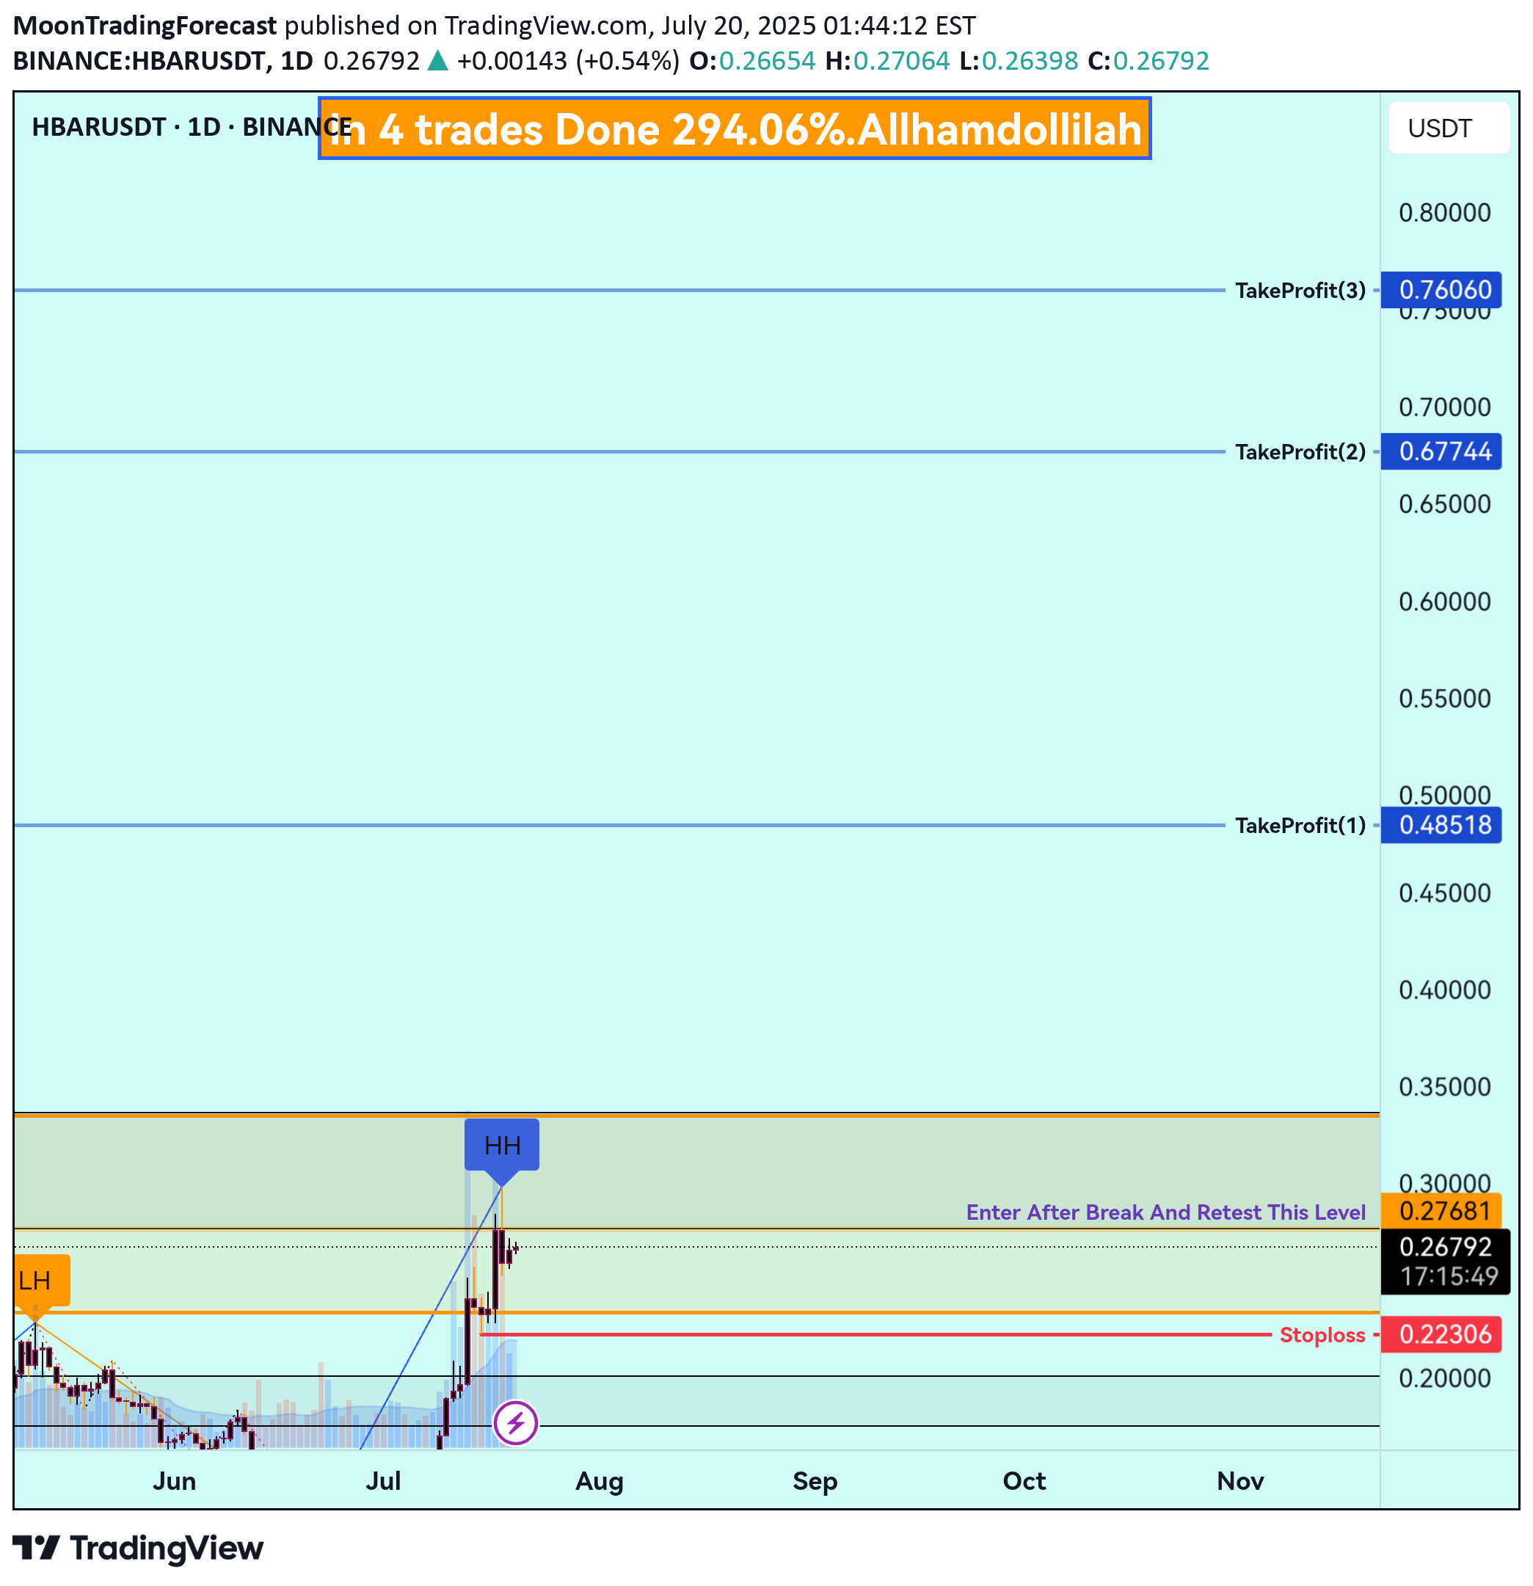Image resolution: width=1533 pixels, height=1586 pixels.
Task: Click the open value O:0.26654
Action: tap(752, 61)
